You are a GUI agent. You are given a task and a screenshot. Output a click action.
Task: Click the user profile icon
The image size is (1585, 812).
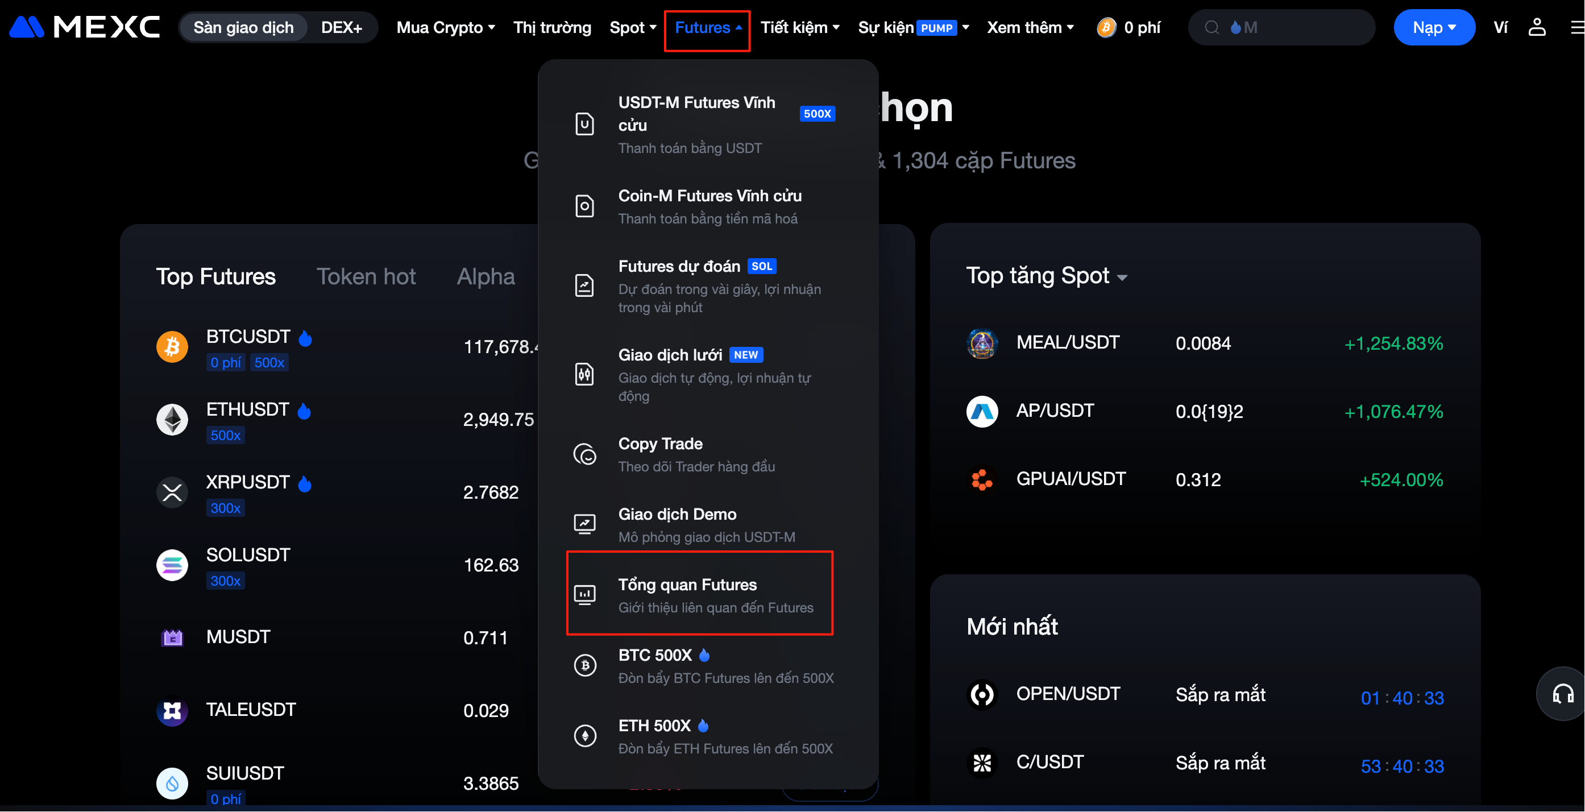pyautogui.click(x=1536, y=28)
